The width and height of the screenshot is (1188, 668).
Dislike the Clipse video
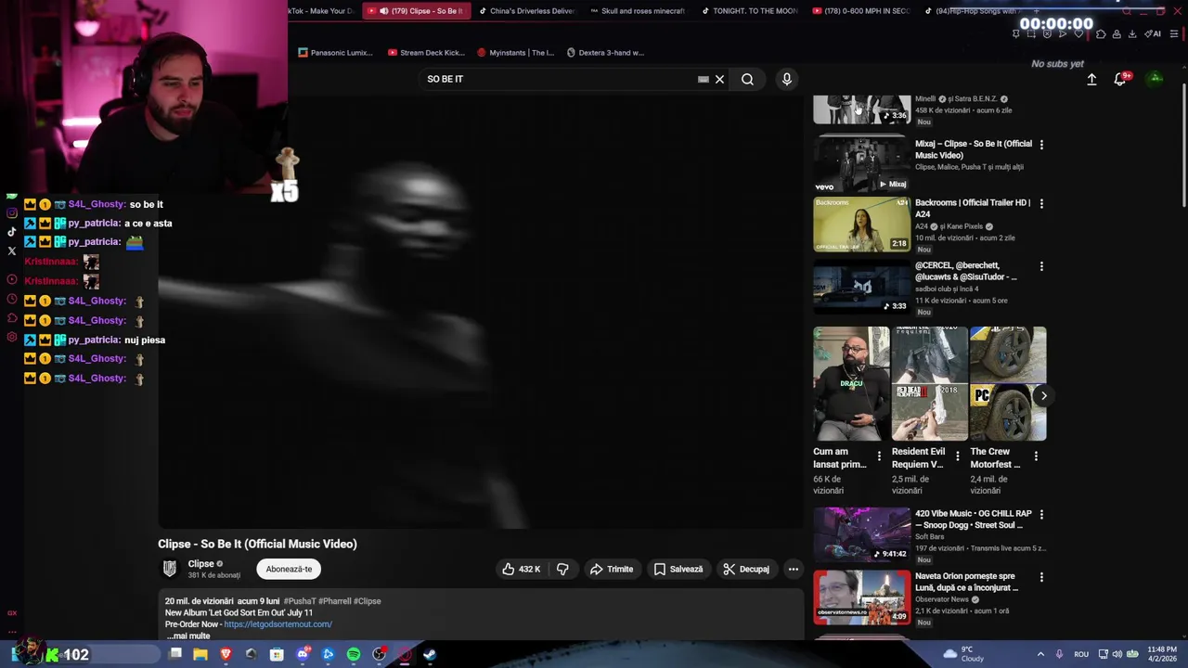click(x=562, y=569)
